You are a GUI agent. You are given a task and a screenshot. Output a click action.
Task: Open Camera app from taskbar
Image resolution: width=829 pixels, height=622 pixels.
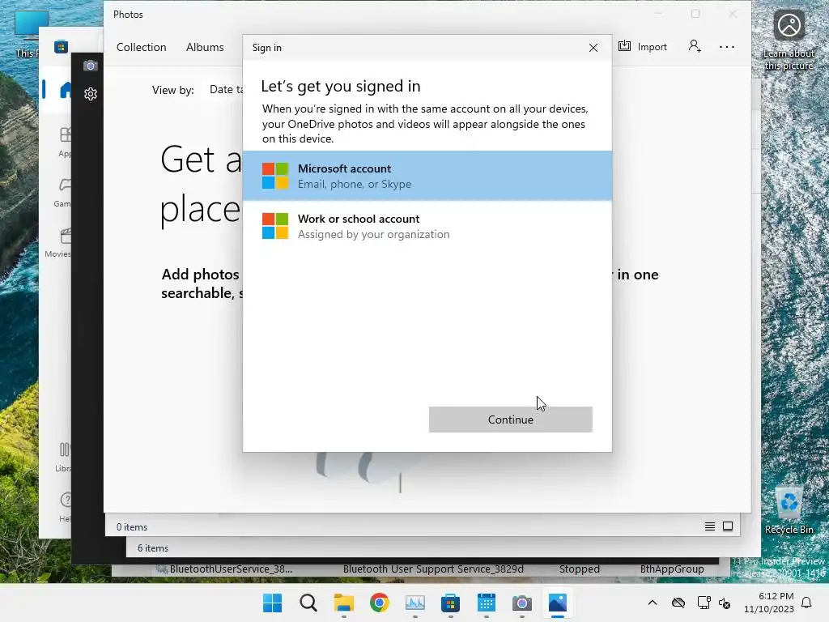click(522, 603)
